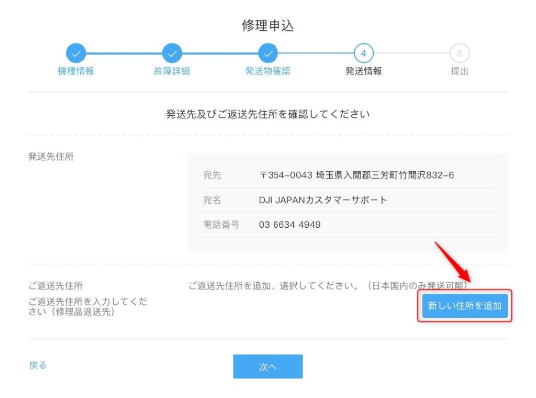Click the 発送情報 step heading
This screenshot has height=398, width=536.
364,71
